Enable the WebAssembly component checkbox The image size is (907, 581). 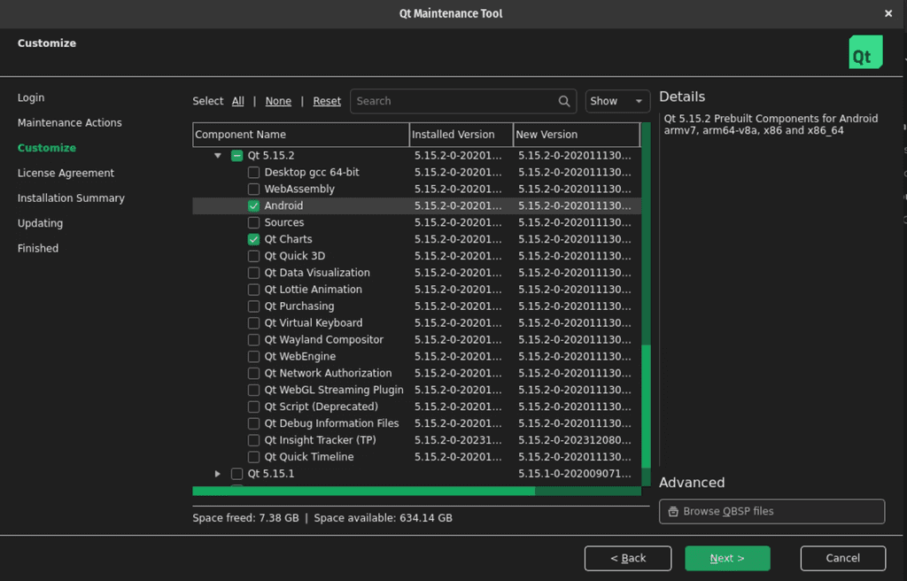coord(253,190)
